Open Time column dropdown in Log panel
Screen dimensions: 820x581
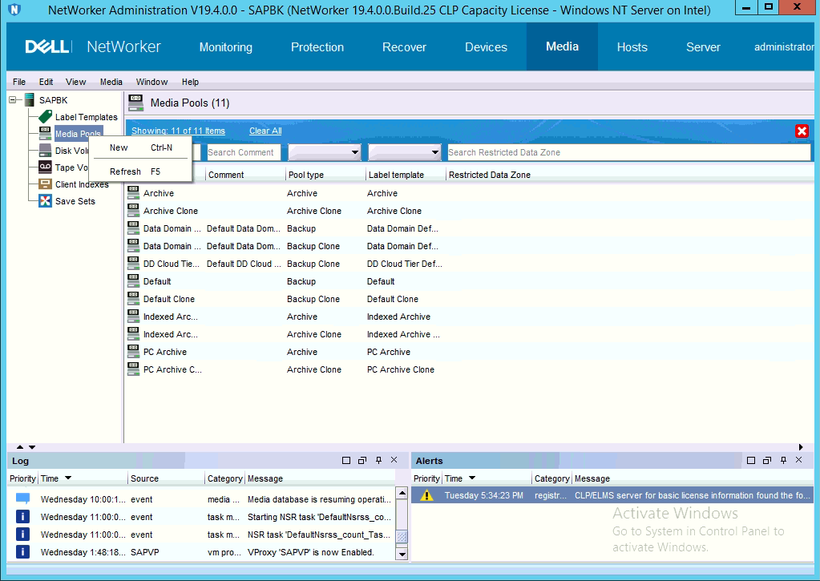click(x=68, y=478)
